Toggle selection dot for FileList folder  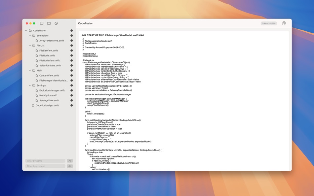coord(71,46)
